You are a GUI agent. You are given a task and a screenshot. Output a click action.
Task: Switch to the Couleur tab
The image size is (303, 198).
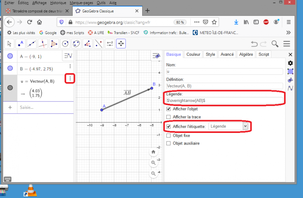pos(193,55)
